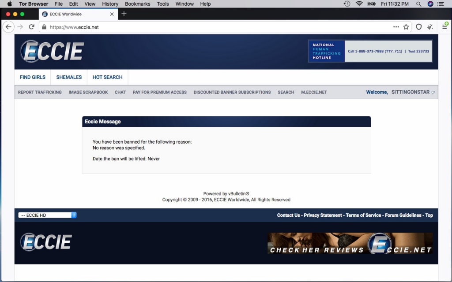This screenshot has height=282, width=452.
Task: Click the National Human Trafficking Hotline banner
Action: click(370, 51)
